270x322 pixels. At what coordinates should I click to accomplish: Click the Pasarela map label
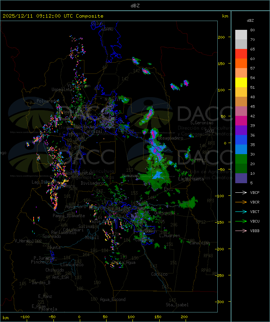click(x=48, y=309)
